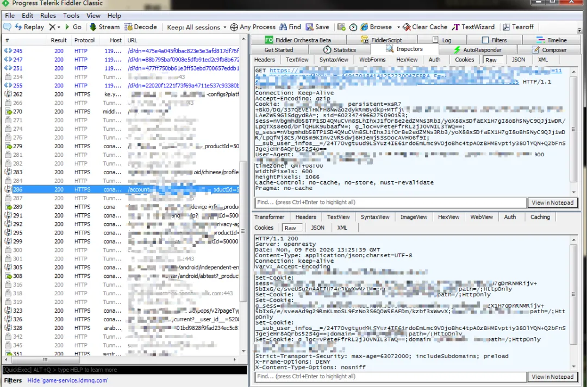Open Rules menu
This screenshot has width=587, height=387.
tap(48, 16)
